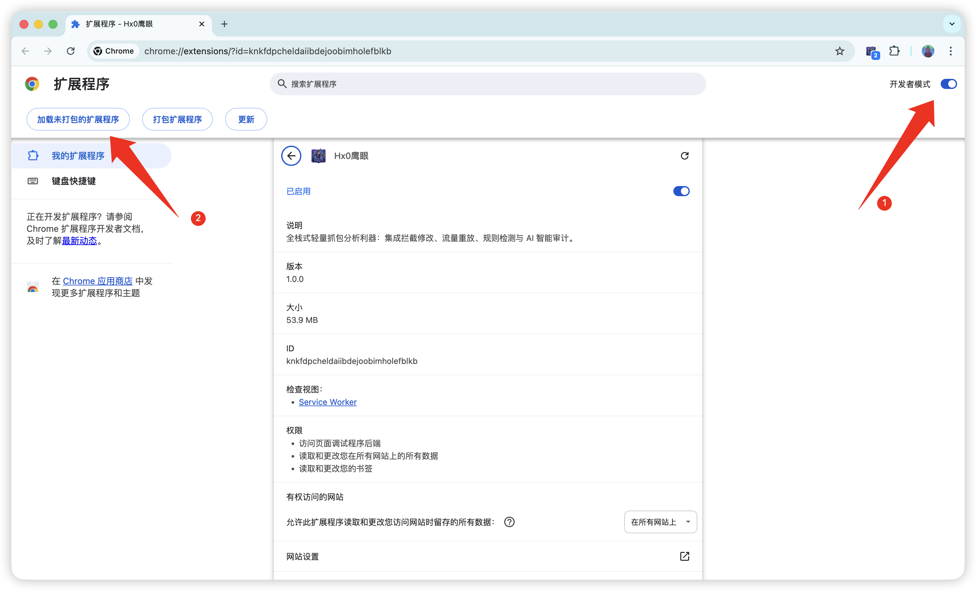Reload the Hx0鹰眼 extension

coord(684,156)
